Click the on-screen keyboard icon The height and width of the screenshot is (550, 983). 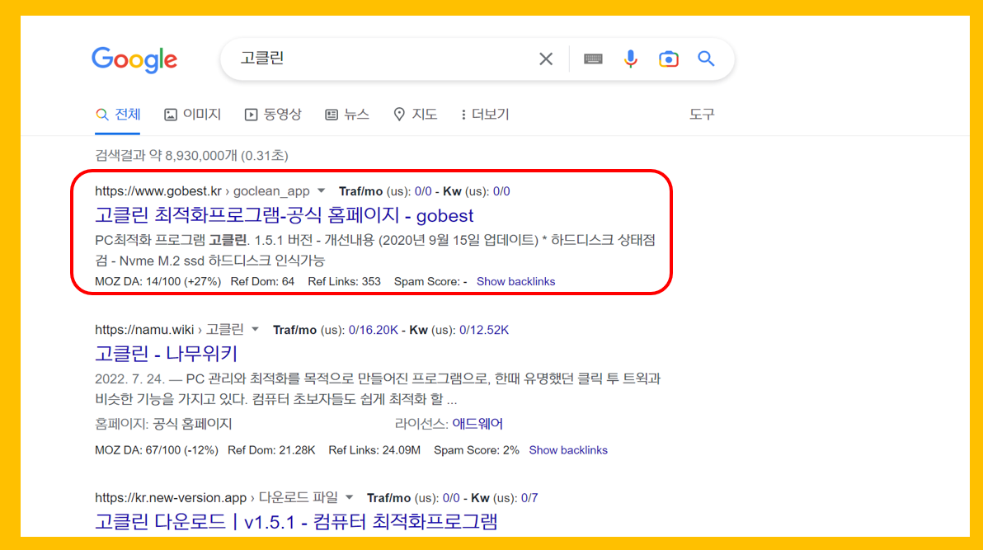[591, 59]
